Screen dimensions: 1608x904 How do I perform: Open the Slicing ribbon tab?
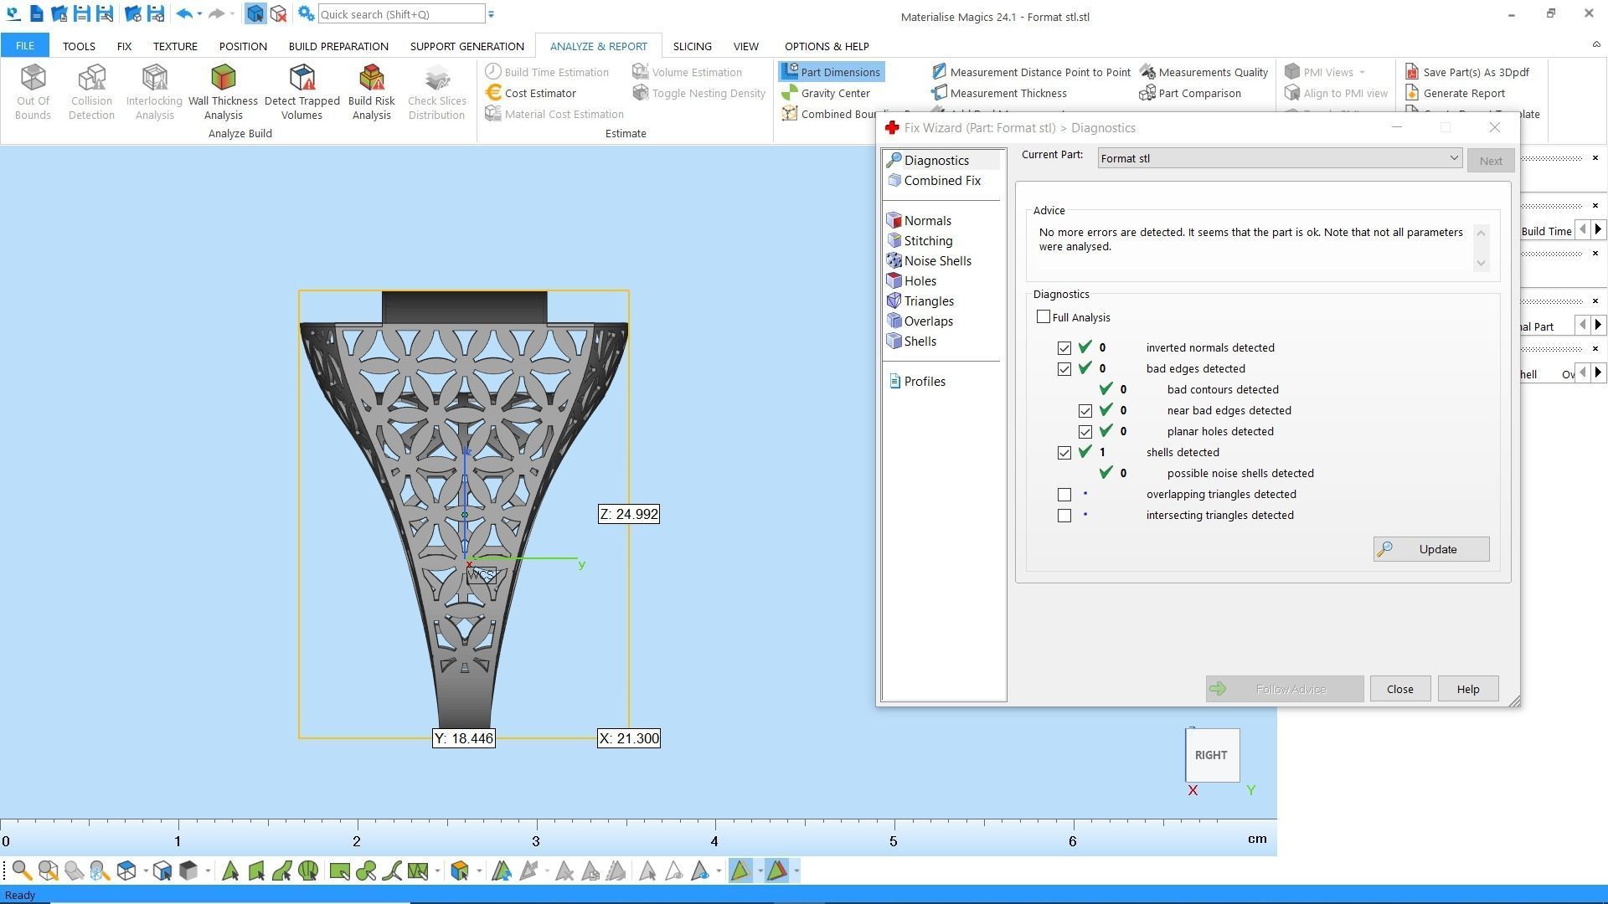click(692, 46)
